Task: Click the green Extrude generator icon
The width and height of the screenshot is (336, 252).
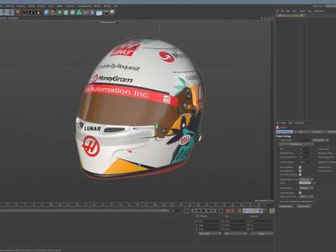Action: [x=66, y=12]
